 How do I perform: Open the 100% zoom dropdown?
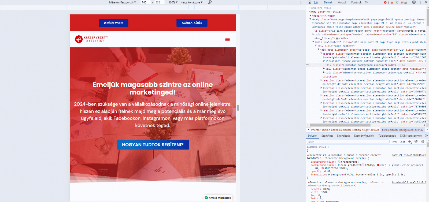point(173,2)
